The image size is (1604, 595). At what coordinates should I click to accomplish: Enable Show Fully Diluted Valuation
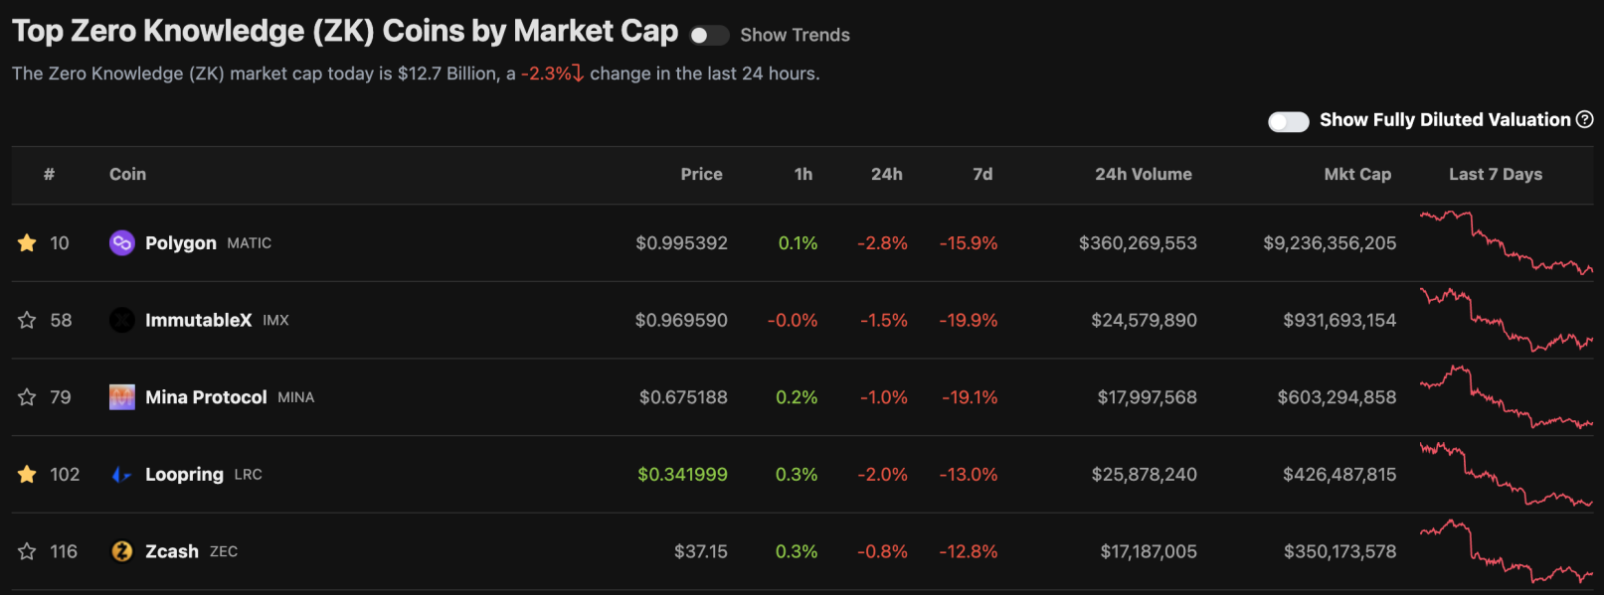pyautogui.click(x=1288, y=120)
